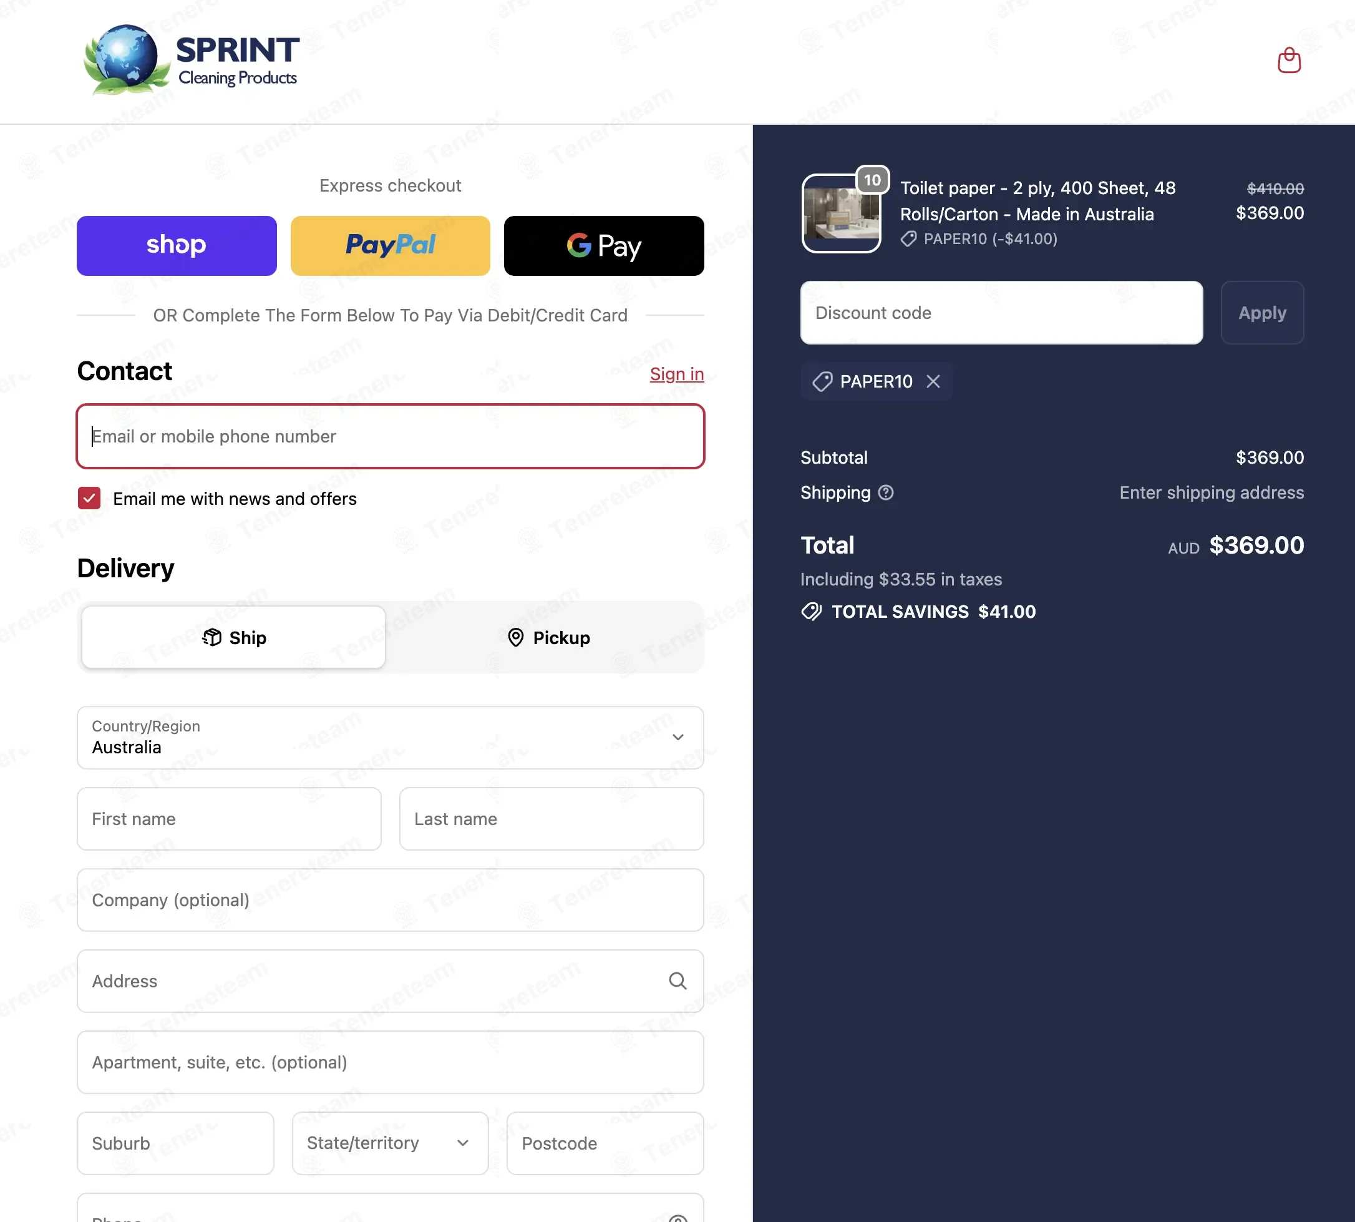Remove the PAPER10 discount code
Image resolution: width=1355 pixels, height=1222 pixels.
[933, 381]
